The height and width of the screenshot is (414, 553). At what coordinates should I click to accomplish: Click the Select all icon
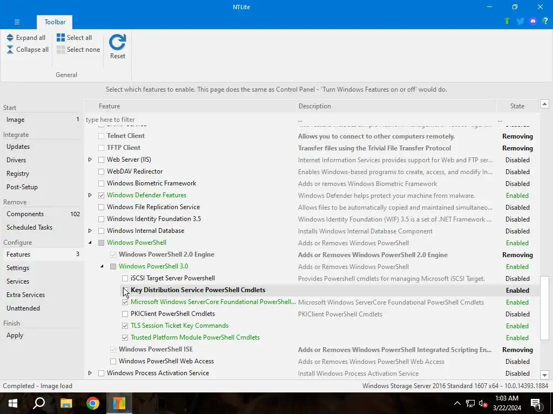(60, 38)
